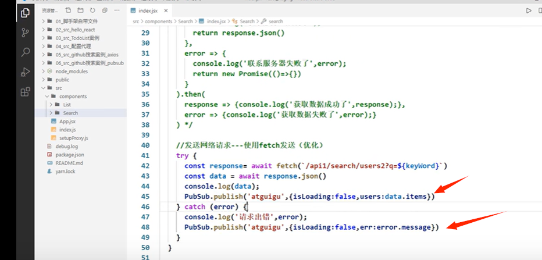Open the Explorer view in activity bar
Screen dimensions: 542x260
[x=25, y=13]
